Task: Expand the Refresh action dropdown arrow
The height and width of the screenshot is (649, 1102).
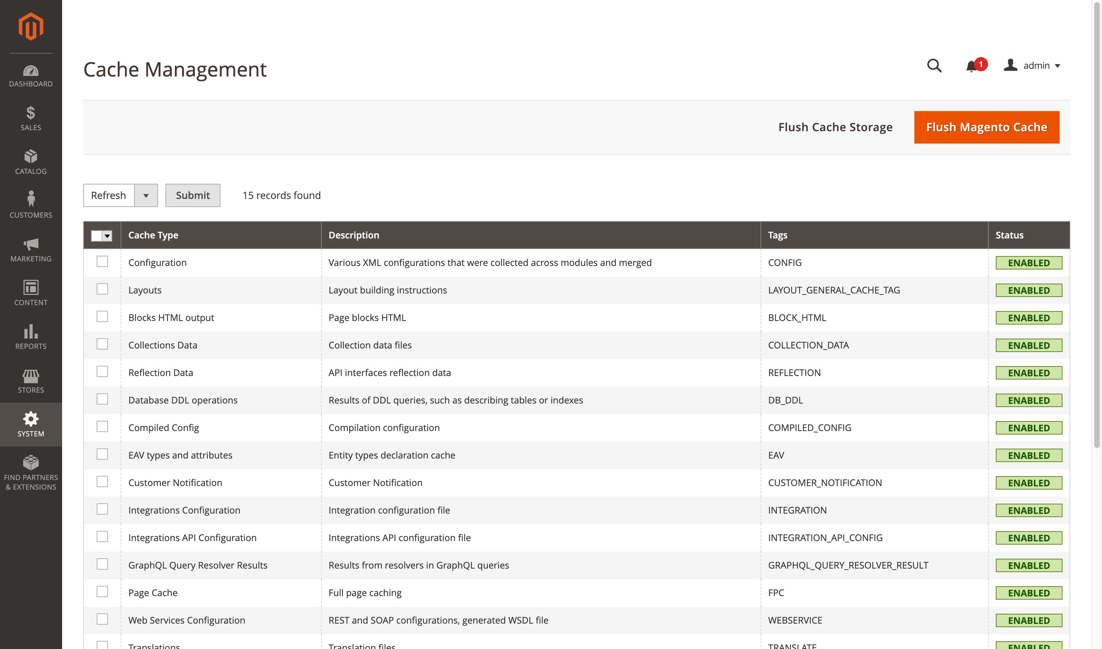Action: [x=146, y=195]
